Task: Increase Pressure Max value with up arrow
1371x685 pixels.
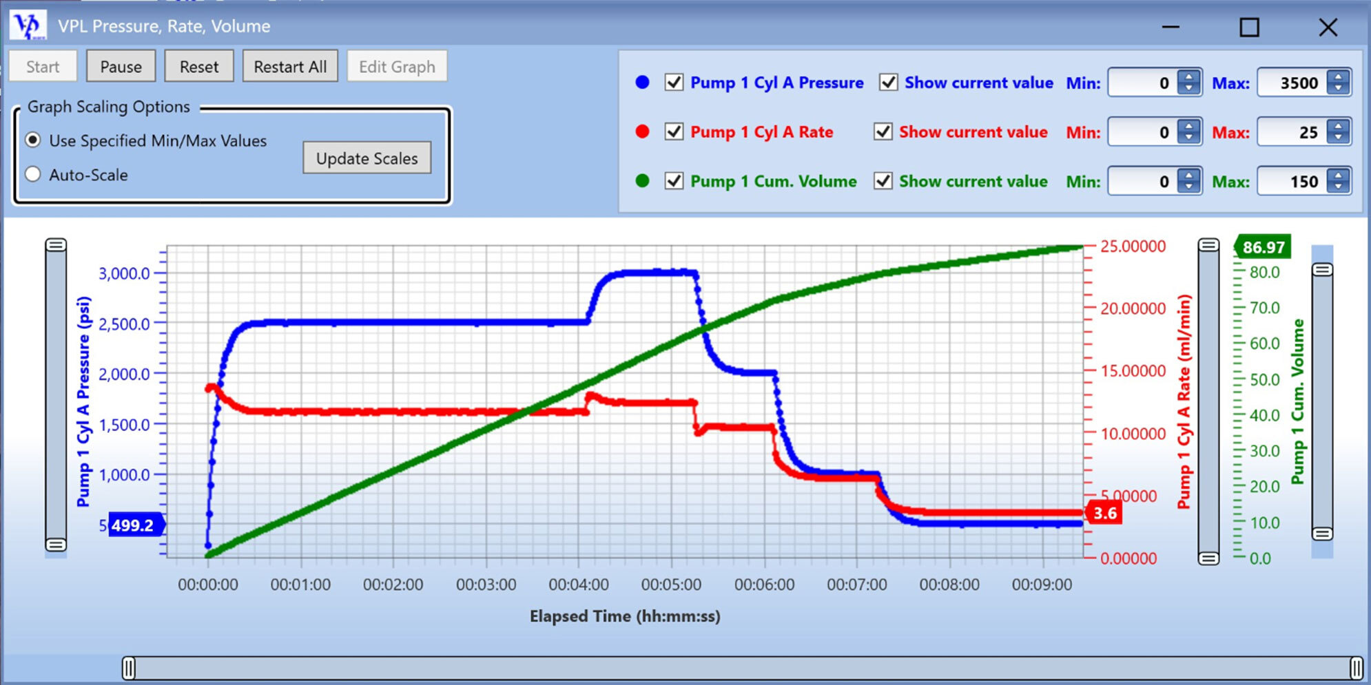Action: pyautogui.click(x=1339, y=76)
